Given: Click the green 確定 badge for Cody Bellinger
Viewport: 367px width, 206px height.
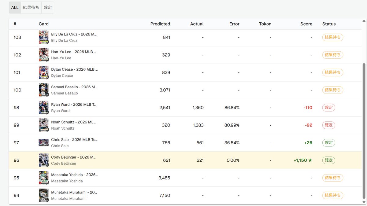Looking at the screenshot, I should tap(328, 160).
